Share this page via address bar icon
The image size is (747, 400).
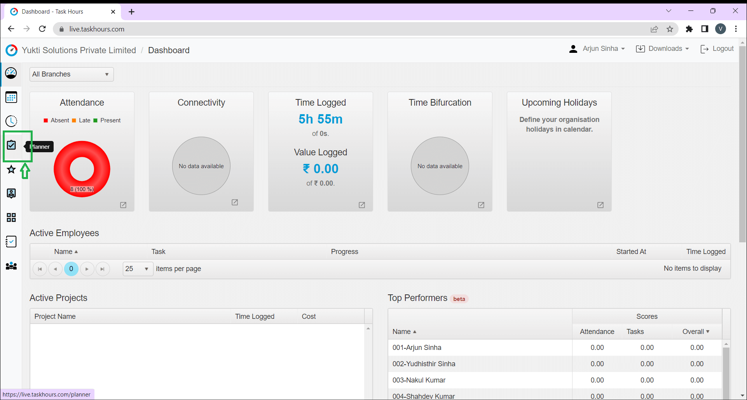point(654,29)
